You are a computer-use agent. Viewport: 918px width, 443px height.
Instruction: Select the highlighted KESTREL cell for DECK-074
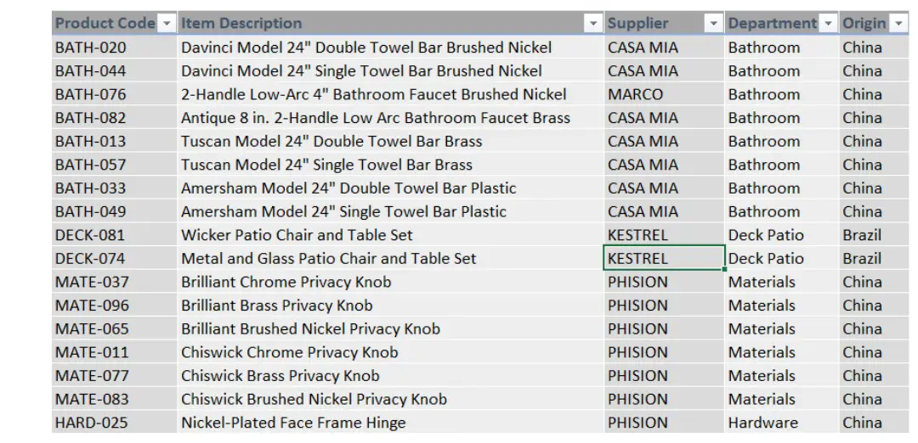coord(664,258)
